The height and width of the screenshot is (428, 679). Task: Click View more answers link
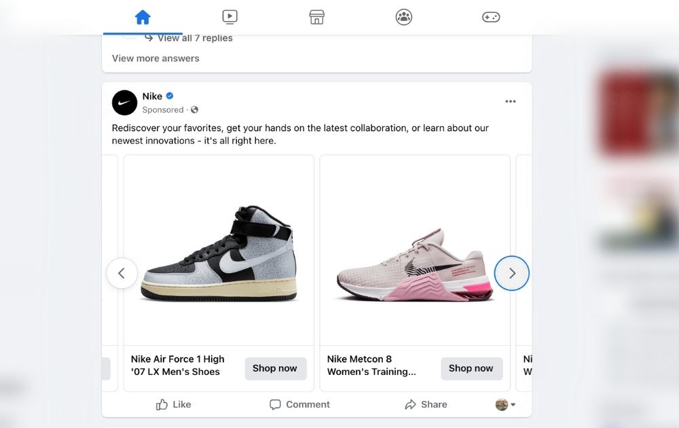[155, 58]
